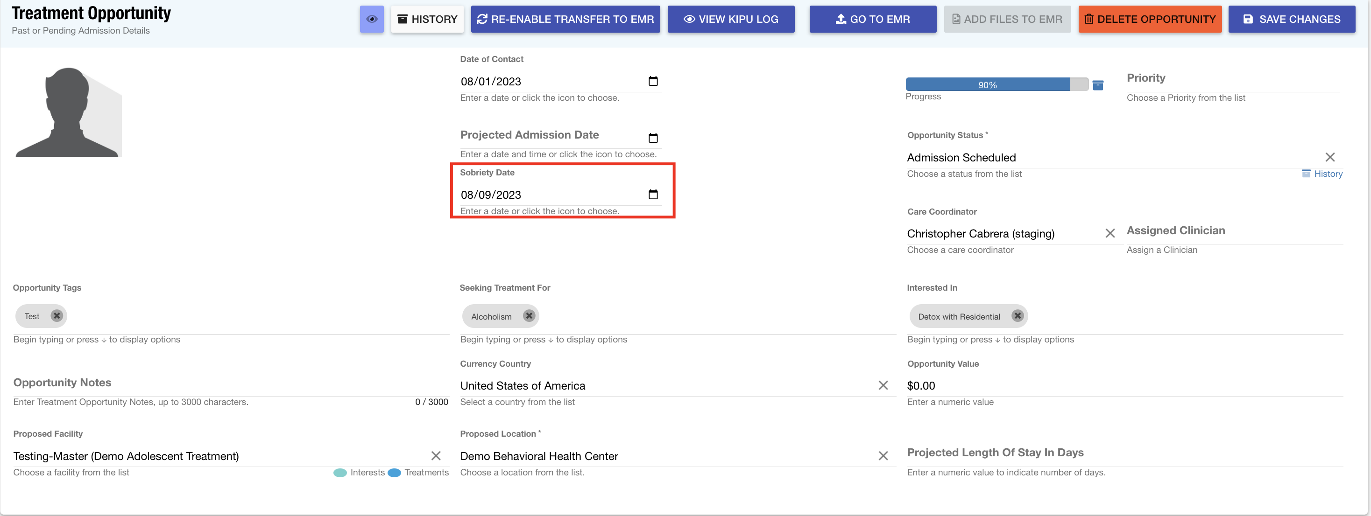Clear the Proposed Facility selection
Screen dimensions: 1371x516
click(435, 456)
